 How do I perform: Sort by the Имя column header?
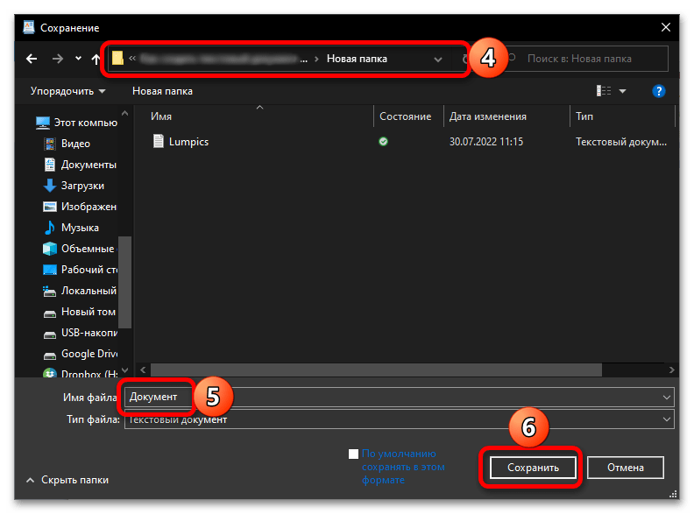click(161, 116)
